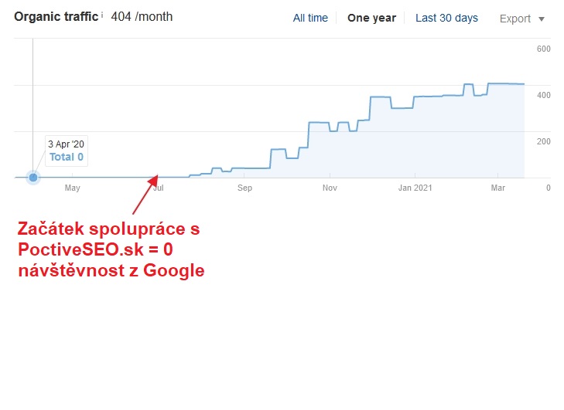564x410 pixels.
Task: Click the Organic traffic heading
Action: tap(56, 17)
